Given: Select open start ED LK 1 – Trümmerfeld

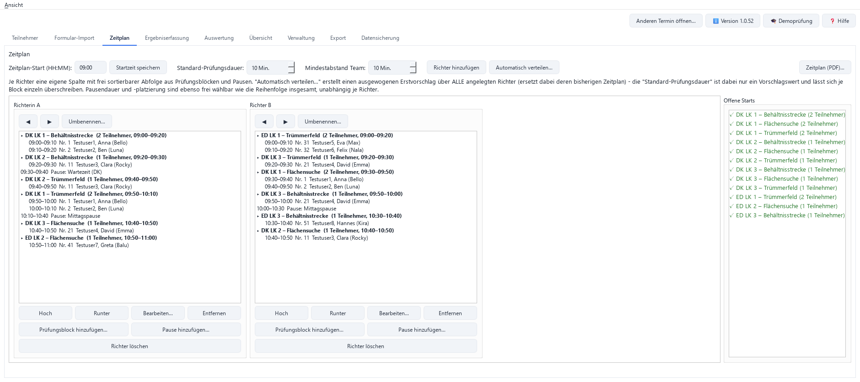Looking at the screenshot, I should tap(787, 197).
